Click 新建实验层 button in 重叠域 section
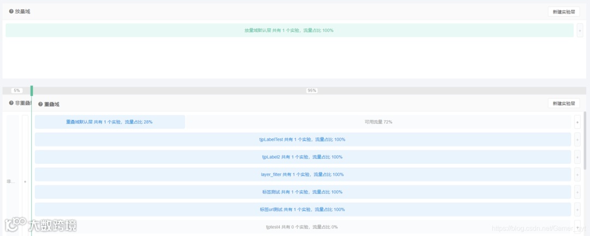 [564, 103]
